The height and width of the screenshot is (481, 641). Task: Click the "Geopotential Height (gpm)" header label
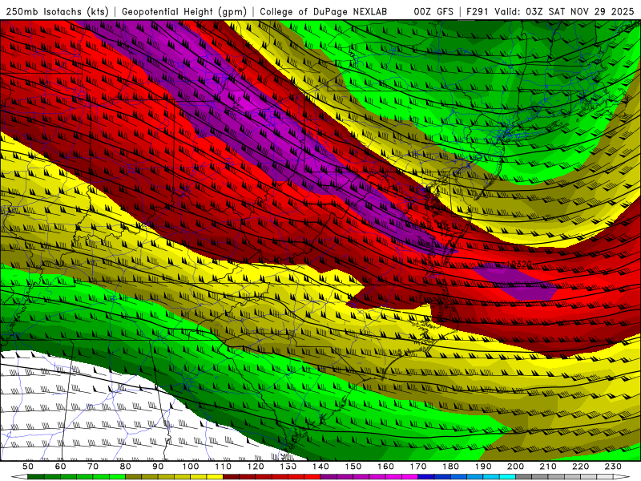[x=184, y=11]
